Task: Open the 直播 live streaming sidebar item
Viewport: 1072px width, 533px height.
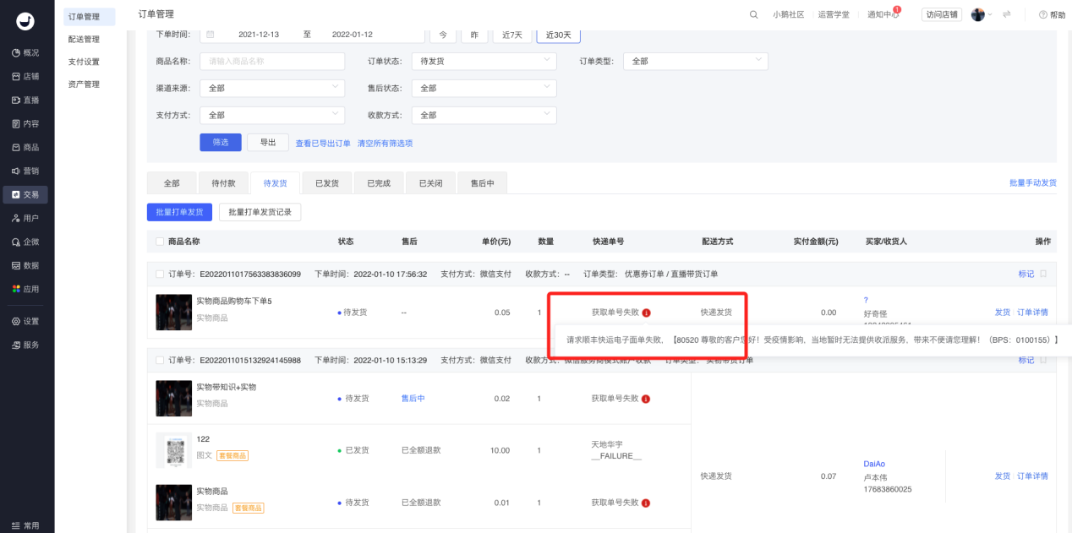Action: point(26,100)
